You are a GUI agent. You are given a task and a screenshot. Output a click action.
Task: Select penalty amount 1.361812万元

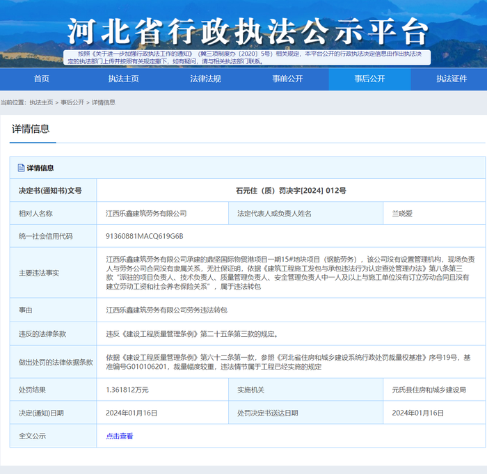point(127,390)
